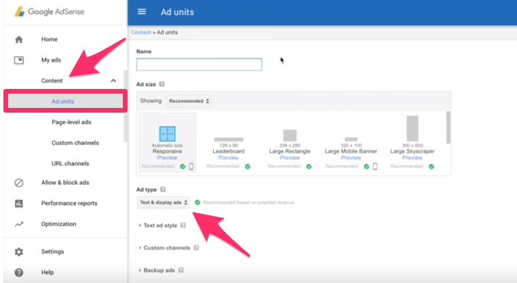
Task: Click Preview link under Large Rectangle
Action: (290, 158)
